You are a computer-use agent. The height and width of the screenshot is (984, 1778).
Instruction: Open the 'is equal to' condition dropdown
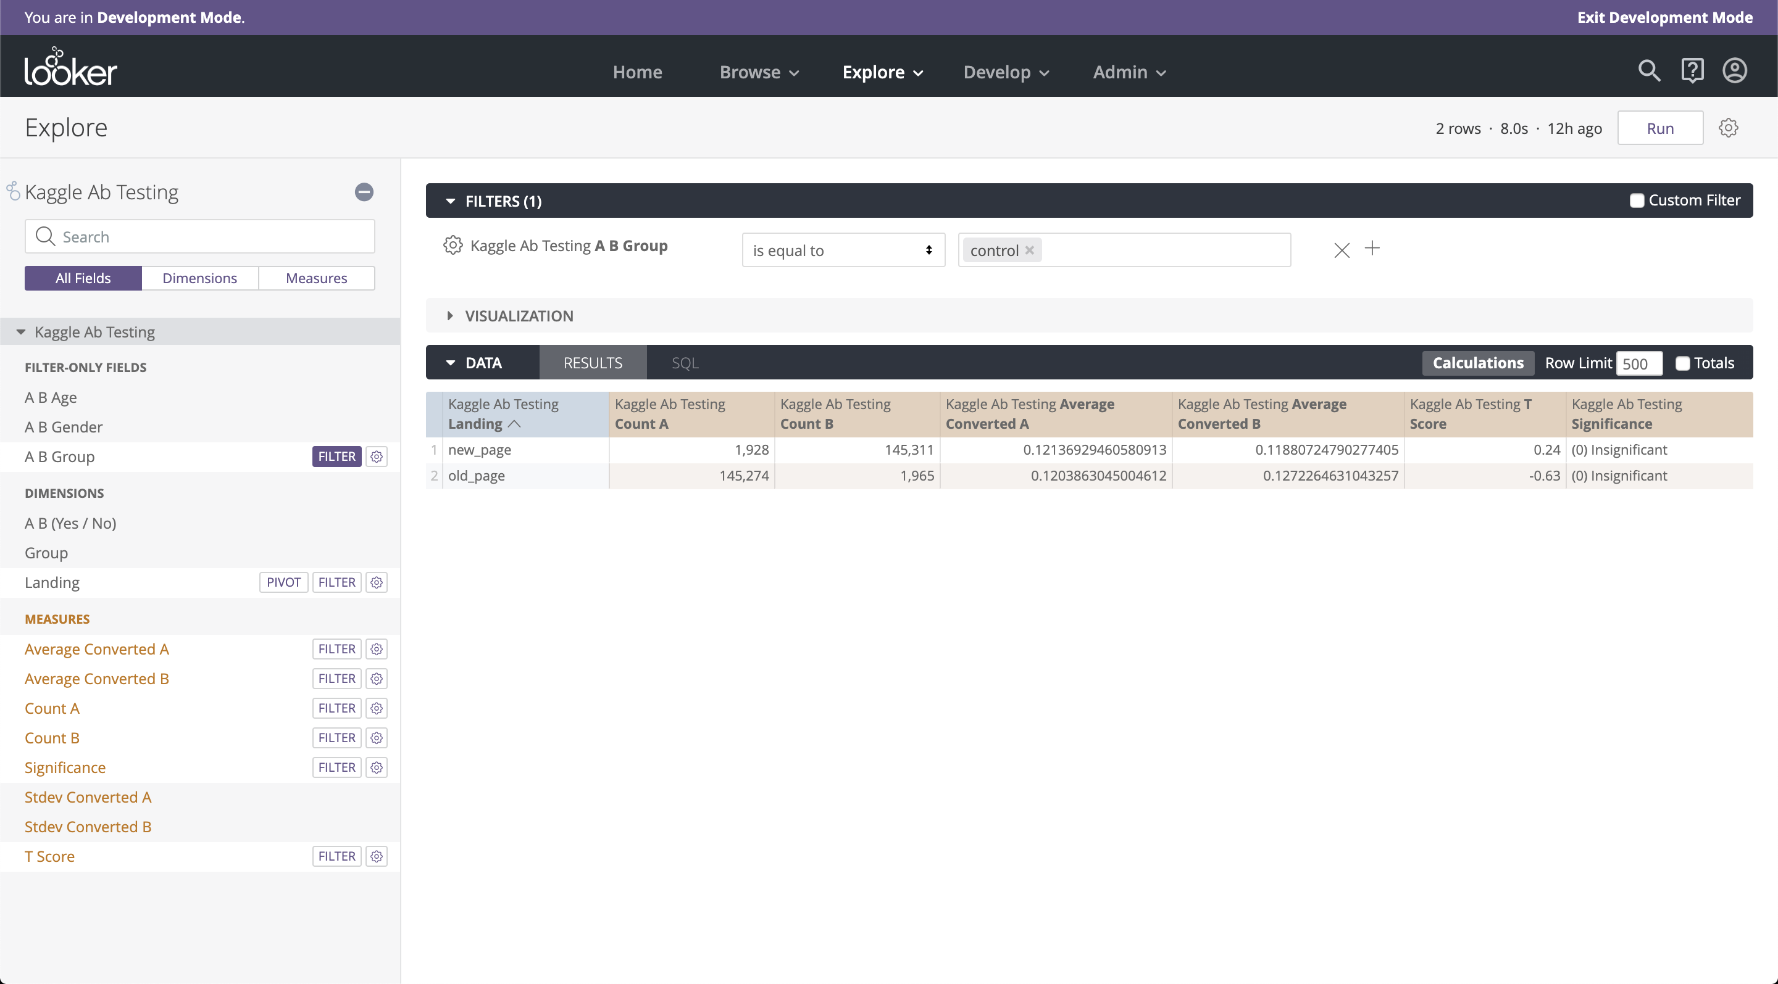(843, 250)
